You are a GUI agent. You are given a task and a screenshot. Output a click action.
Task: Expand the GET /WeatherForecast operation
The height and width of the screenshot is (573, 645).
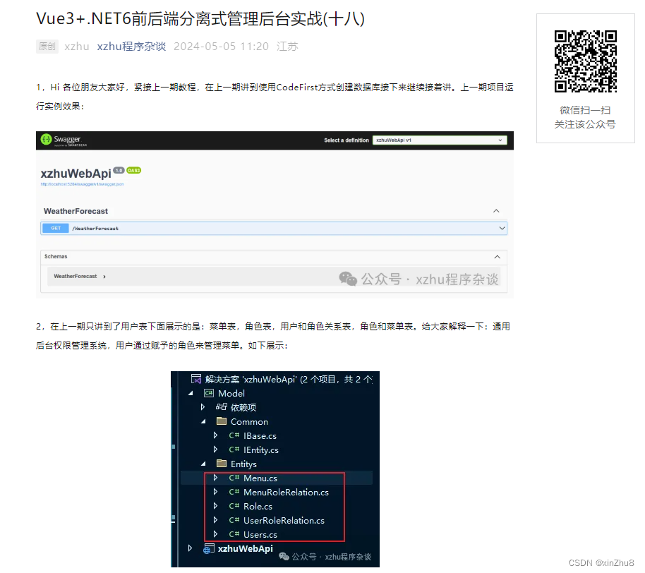click(501, 228)
